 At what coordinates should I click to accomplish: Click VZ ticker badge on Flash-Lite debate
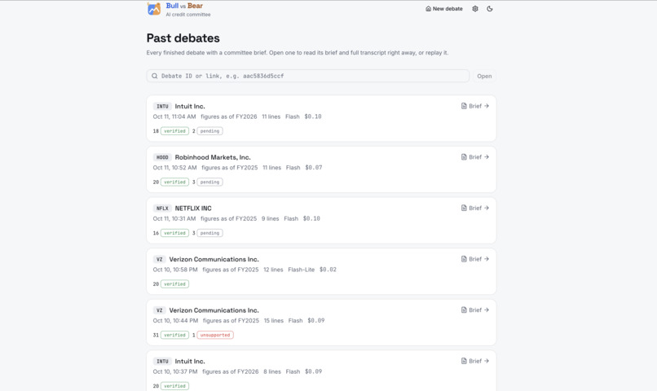[x=159, y=260]
